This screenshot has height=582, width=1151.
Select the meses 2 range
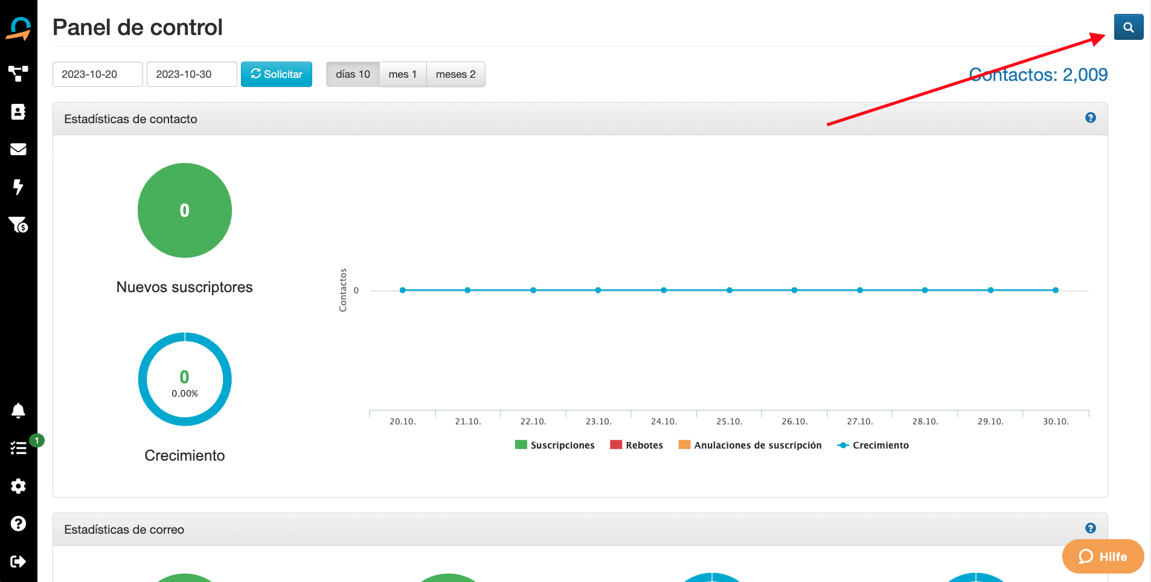pos(455,74)
